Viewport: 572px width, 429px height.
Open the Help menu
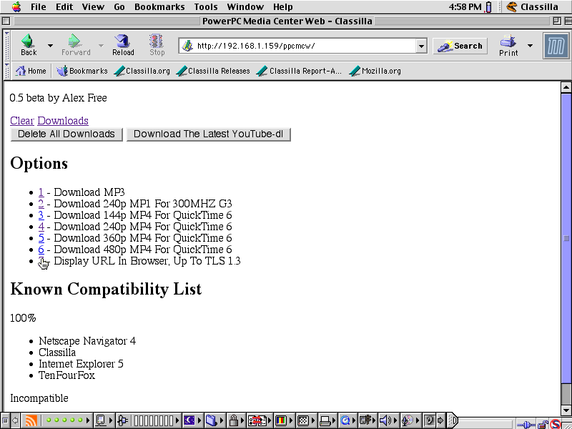pyautogui.click(x=282, y=7)
